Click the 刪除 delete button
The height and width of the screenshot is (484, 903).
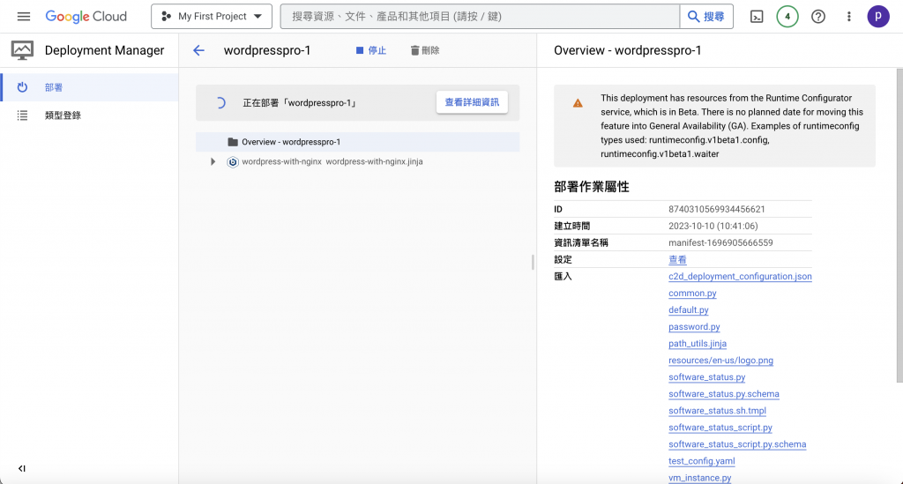425,50
